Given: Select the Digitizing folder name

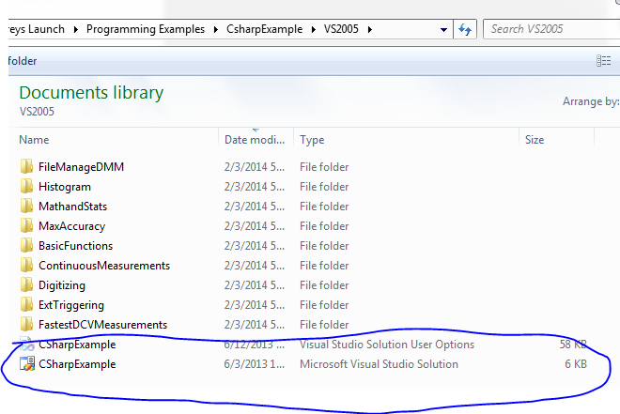Looking at the screenshot, I should (x=62, y=285).
